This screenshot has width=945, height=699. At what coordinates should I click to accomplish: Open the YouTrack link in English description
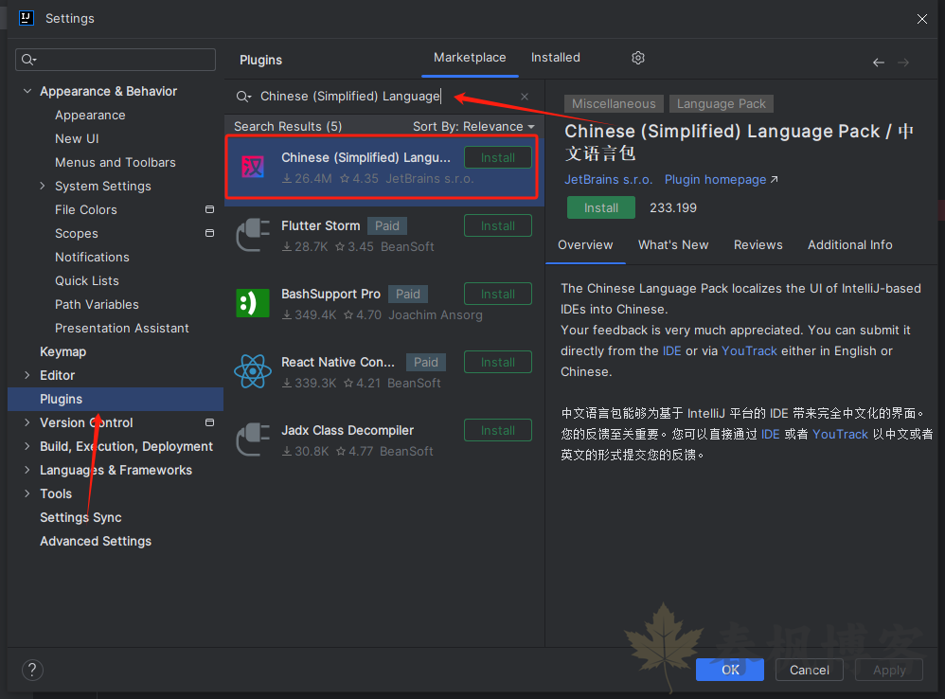(749, 350)
